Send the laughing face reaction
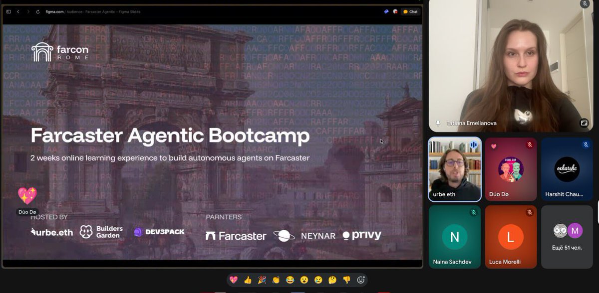The image size is (599, 293). [290, 280]
